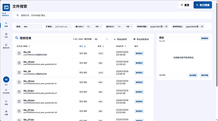Click the file icon in dir_30 row
The height and width of the screenshot is (121, 218).
[x=19, y=111]
